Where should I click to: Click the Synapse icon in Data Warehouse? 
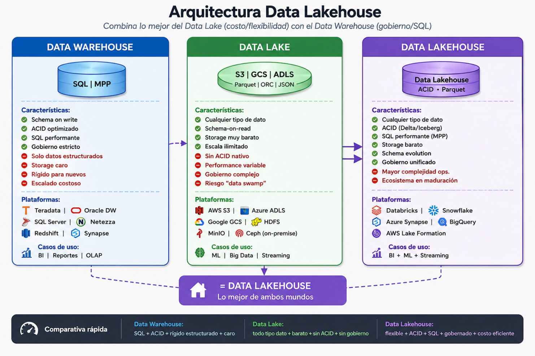75,233
